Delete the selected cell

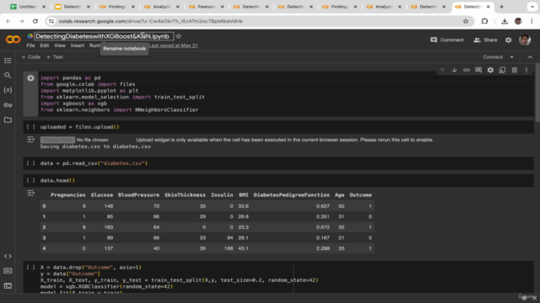coord(515,70)
